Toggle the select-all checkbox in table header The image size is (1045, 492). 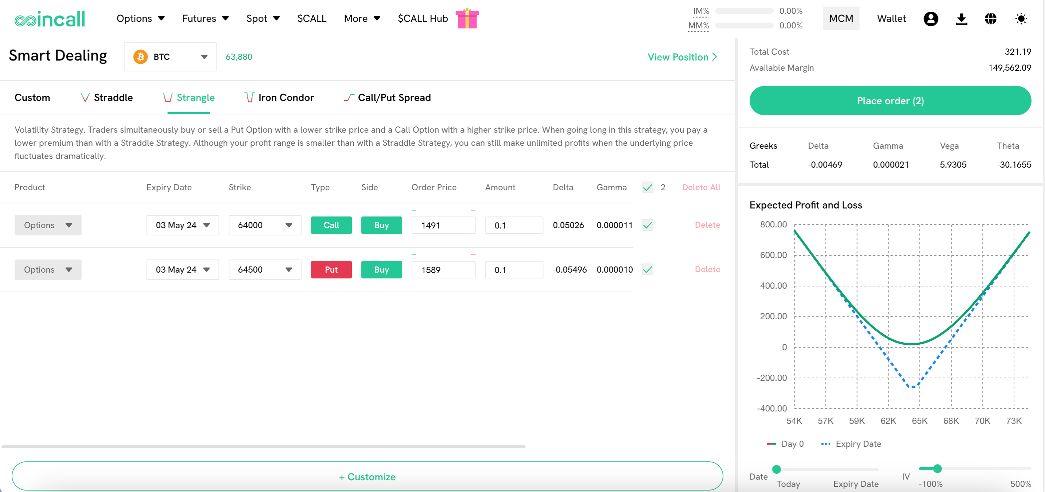pyautogui.click(x=648, y=187)
